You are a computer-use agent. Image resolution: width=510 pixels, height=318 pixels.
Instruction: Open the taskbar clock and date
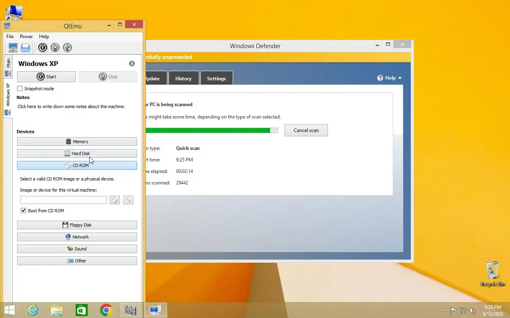tap(492, 310)
